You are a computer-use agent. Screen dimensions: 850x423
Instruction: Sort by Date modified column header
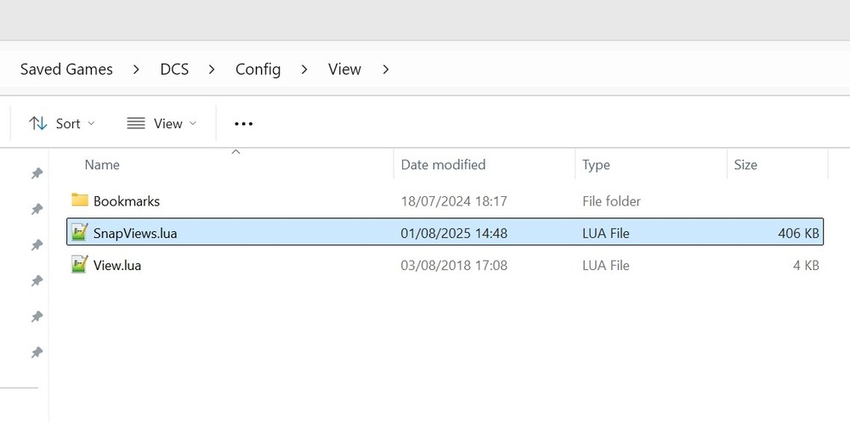pyautogui.click(x=443, y=165)
